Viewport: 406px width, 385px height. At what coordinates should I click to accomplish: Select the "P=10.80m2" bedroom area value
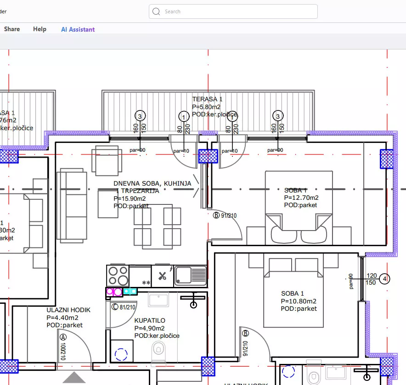[299, 301]
